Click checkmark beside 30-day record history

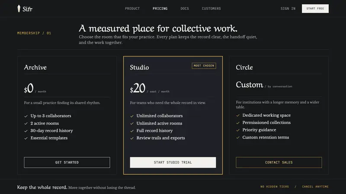pyautogui.click(x=26, y=131)
